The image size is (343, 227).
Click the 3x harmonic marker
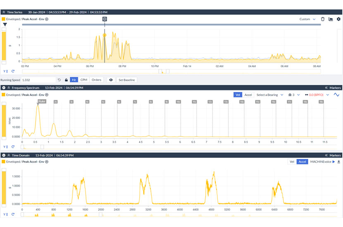tap(71, 102)
